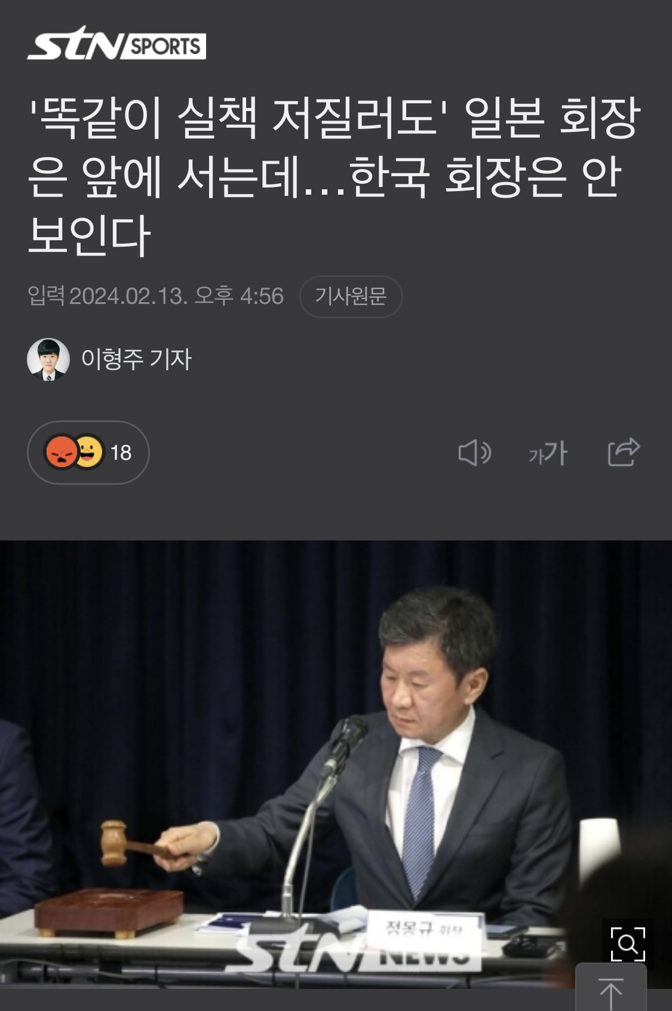The image size is (672, 1011).
Task: Select the article headline text
Action: [x=333, y=176]
